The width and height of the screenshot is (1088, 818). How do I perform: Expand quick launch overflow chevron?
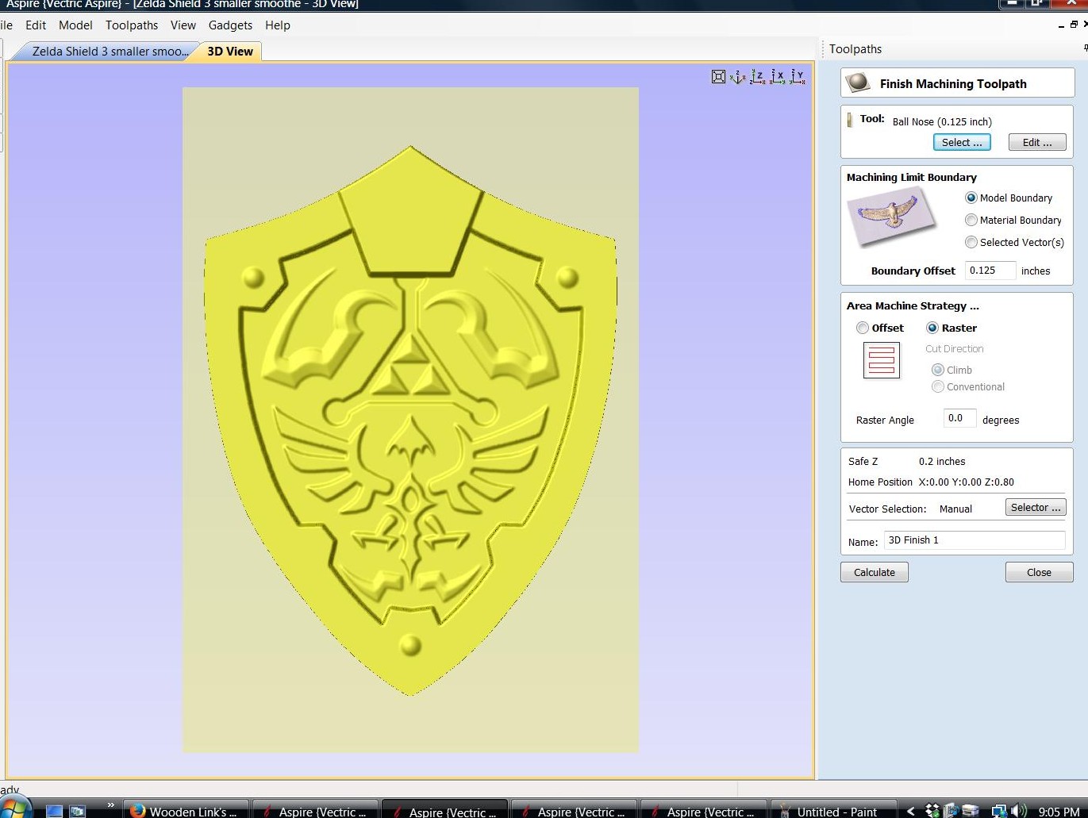click(110, 805)
